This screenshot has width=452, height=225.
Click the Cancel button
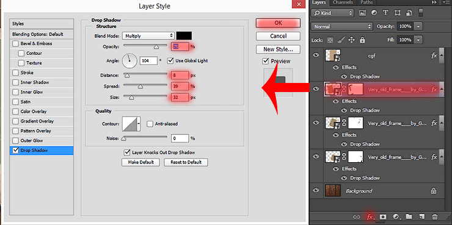click(x=278, y=36)
